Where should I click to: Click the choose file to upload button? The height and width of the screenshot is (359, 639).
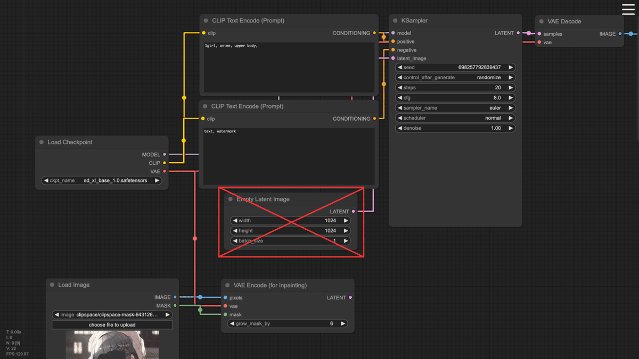click(112, 324)
